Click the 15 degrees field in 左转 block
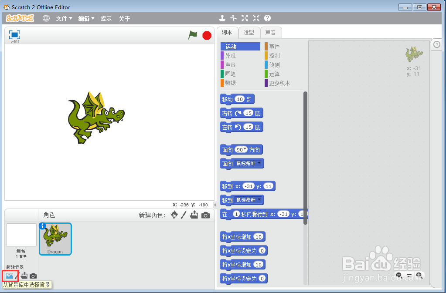 click(249, 127)
